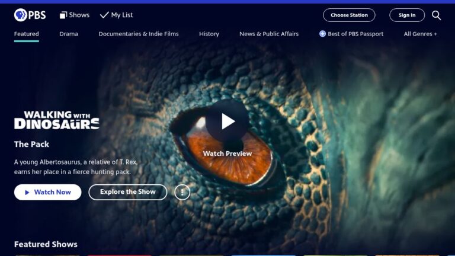Open the Shows menu
The image size is (455, 256).
click(75, 15)
